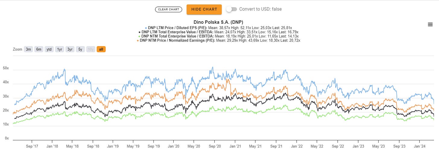Click the 'May '22' x-axis label
The width and height of the screenshot is (439, 152).
(x=317, y=146)
